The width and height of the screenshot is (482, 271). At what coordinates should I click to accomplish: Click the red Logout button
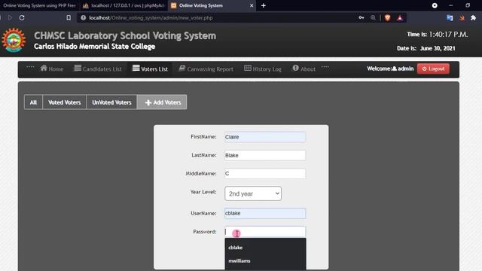coord(433,69)
